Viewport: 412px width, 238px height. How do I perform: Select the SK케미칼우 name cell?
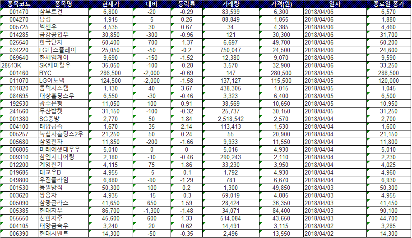63,65
